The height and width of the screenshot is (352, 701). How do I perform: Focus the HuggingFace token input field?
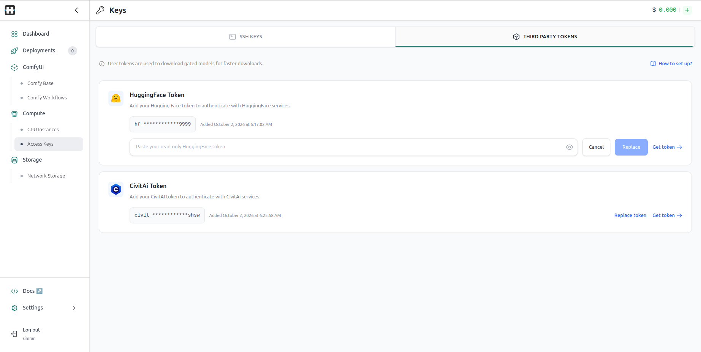coord(353,147)
